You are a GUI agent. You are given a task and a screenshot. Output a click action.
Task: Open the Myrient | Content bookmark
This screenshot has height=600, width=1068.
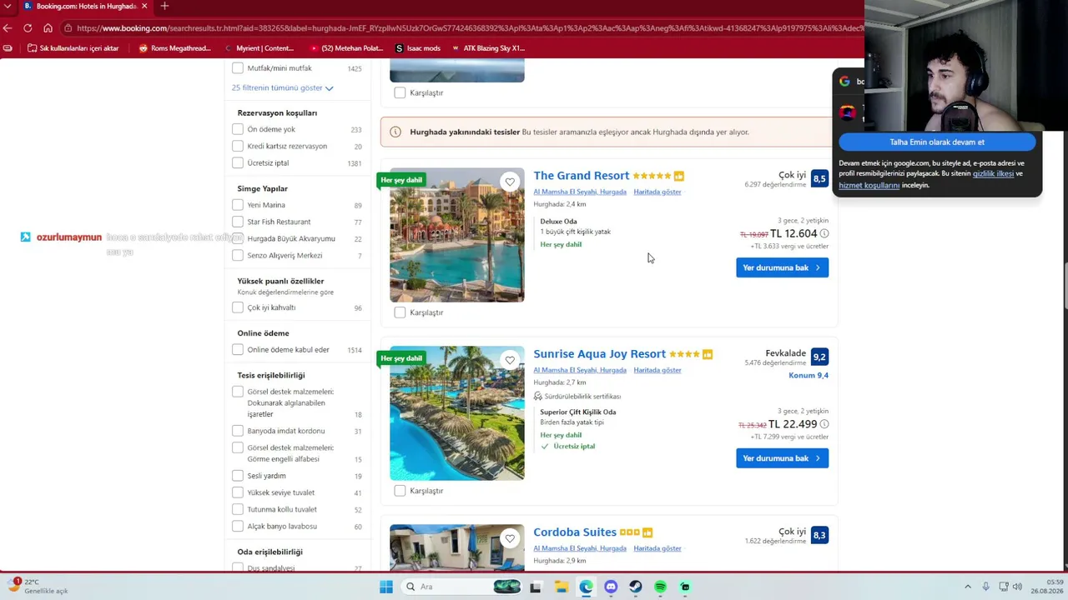pos(259,48)
